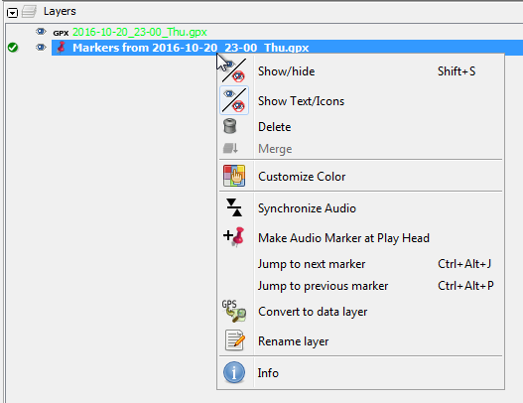Click the Rename layer notepad icon
Image resolution: width=523 pixels, height=403 pixels.
[x=235, y=340]
